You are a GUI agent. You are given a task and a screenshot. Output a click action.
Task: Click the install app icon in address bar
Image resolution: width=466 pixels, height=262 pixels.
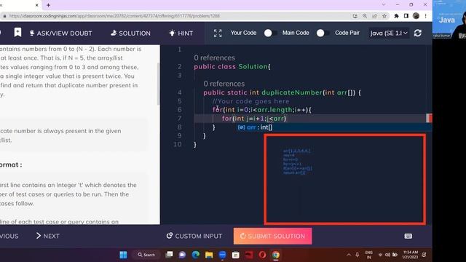[355, 16]
